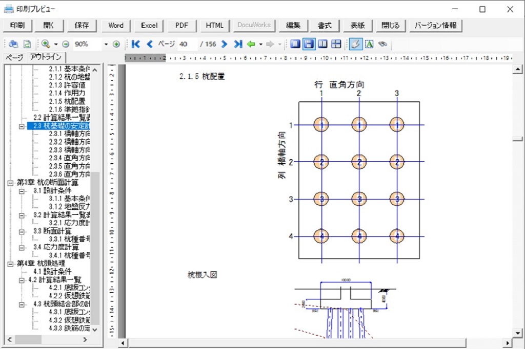This screenshot has width=525, height=349.
Task: Collapse the 4.3 杭頭結合部 node
Action: [22, 304]
